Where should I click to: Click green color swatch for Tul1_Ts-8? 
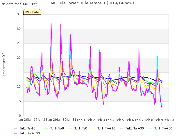click(x=46, y=129)
